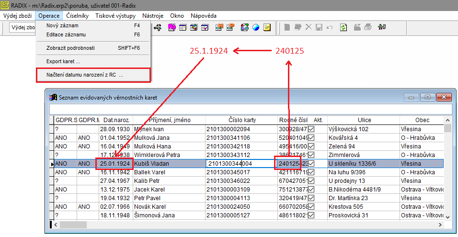Click the green refresh icon in toolbar

[x=343, y=27]
